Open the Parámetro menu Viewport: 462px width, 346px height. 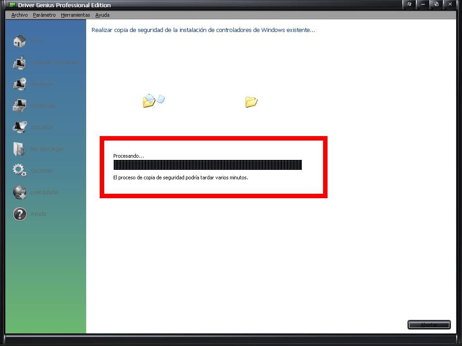44,15
